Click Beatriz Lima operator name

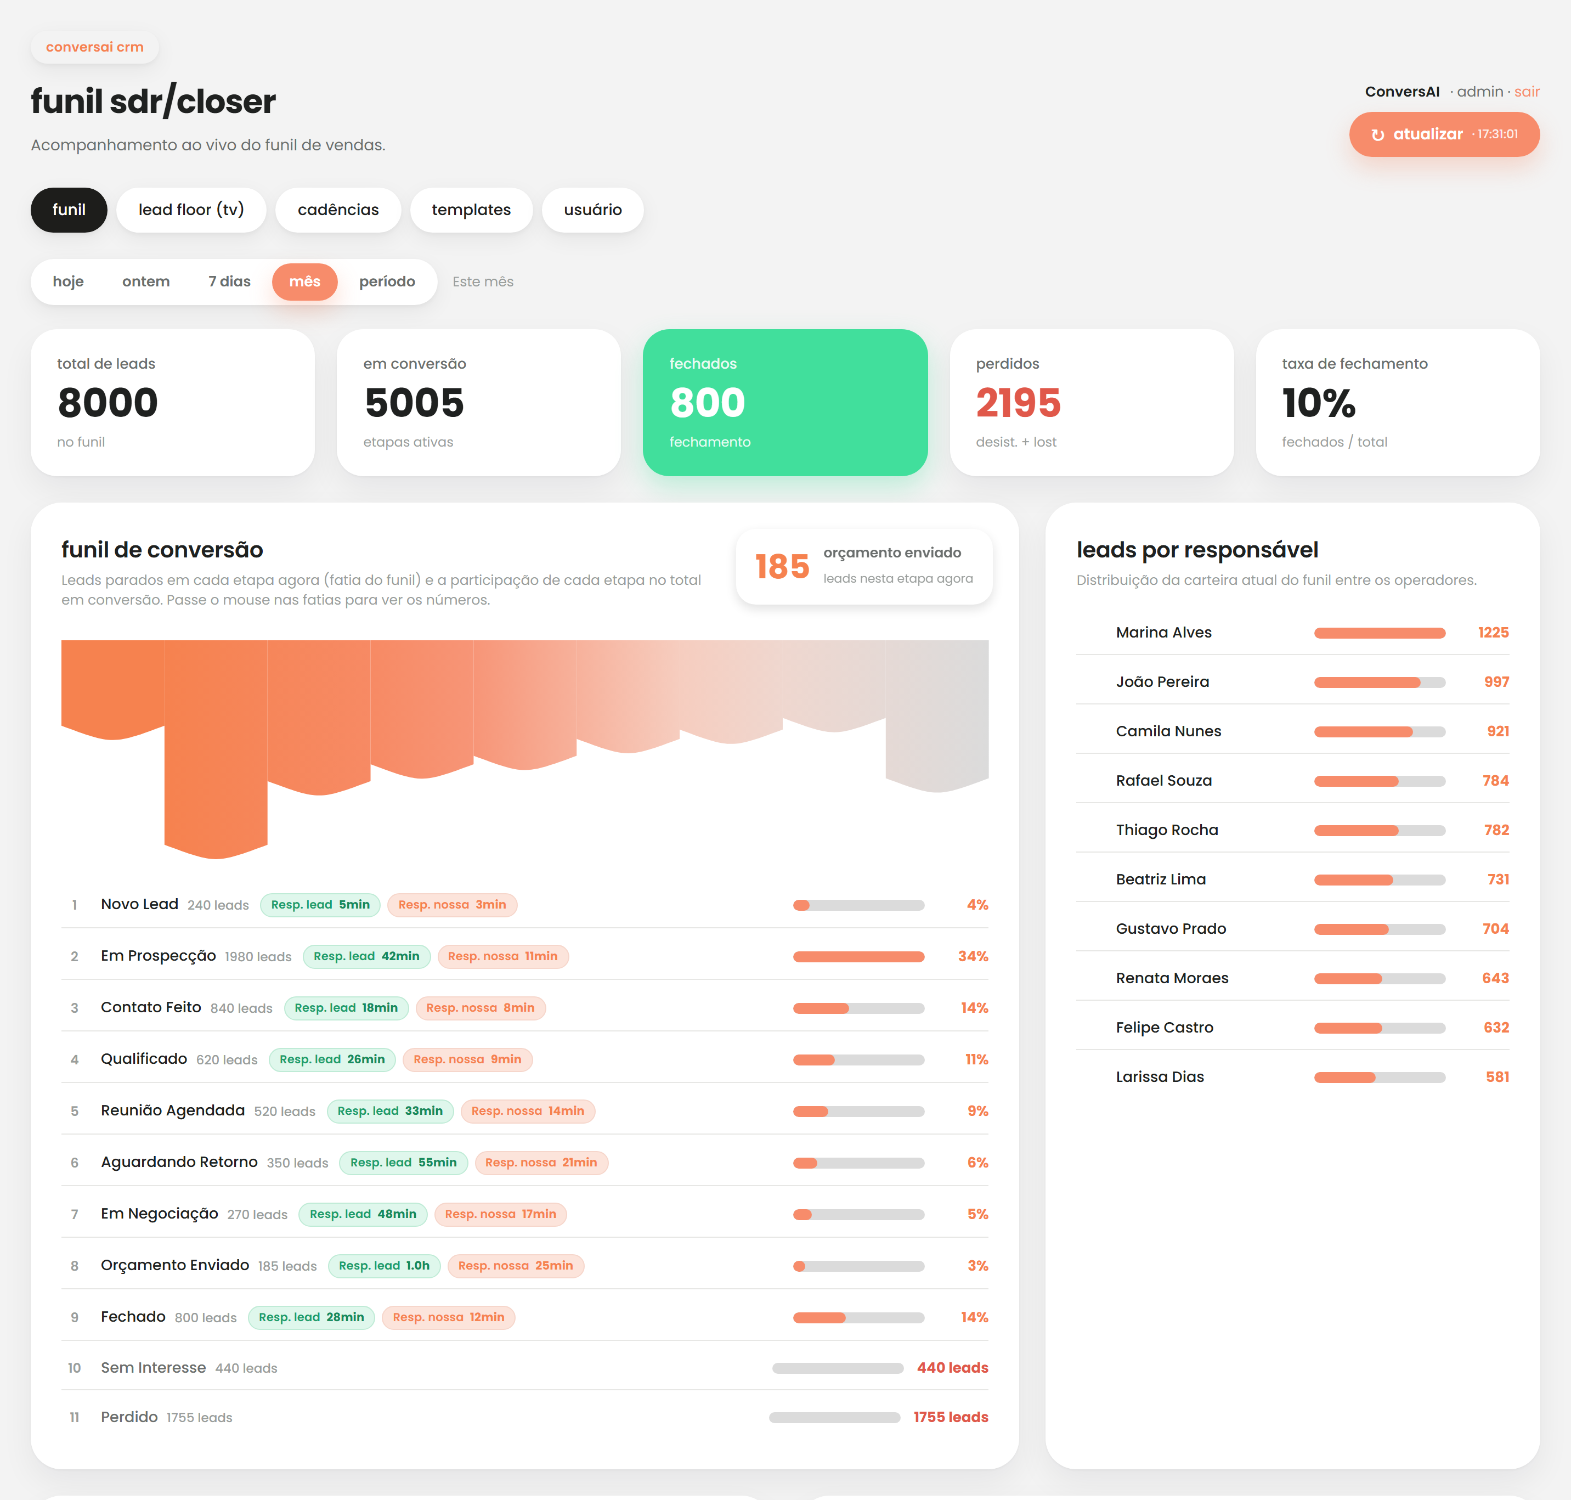click(x=1161, y=879)
